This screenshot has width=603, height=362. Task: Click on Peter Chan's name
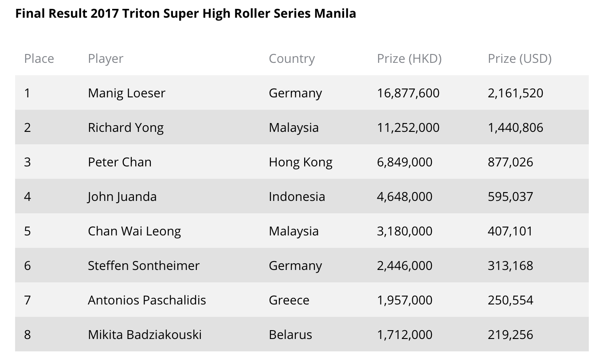pos(120,162)
